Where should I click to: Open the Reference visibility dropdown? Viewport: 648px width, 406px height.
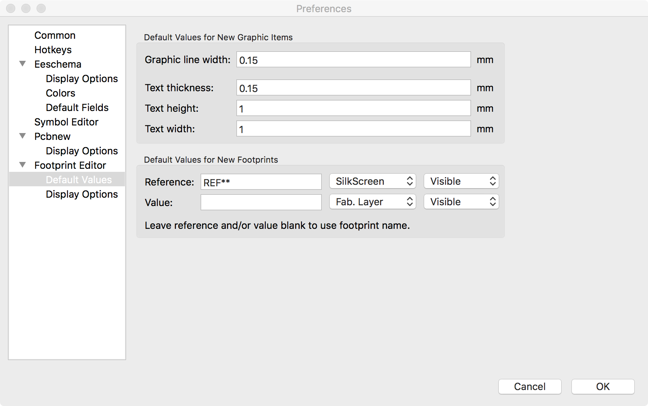click(x=461, y=181)
